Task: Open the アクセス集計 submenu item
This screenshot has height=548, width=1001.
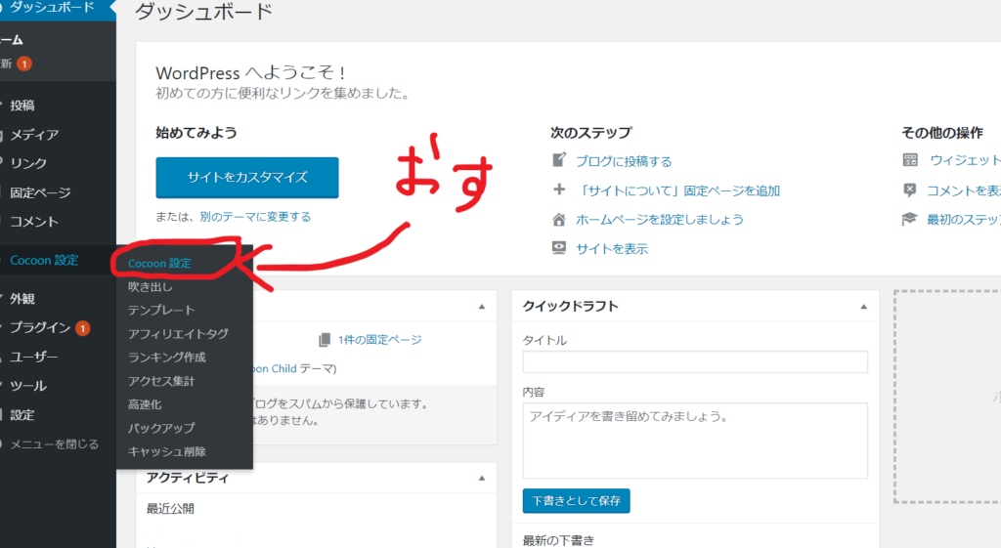Action: pos(161,381)
